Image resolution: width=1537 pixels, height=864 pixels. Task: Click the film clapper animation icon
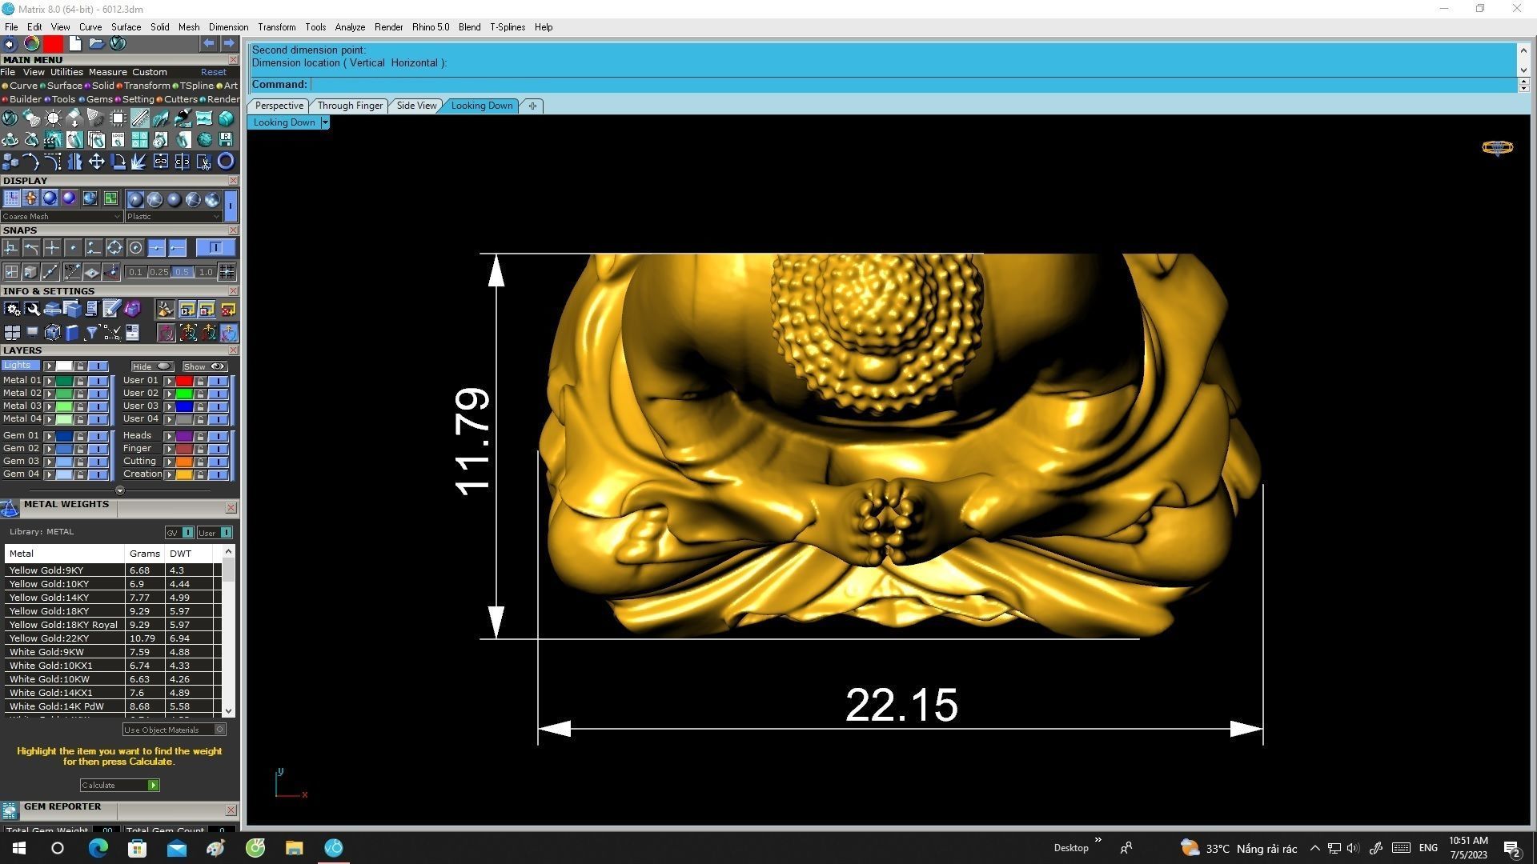(x=53, y=140)
